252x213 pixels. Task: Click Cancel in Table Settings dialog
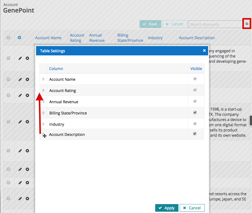tap(192, 208)
